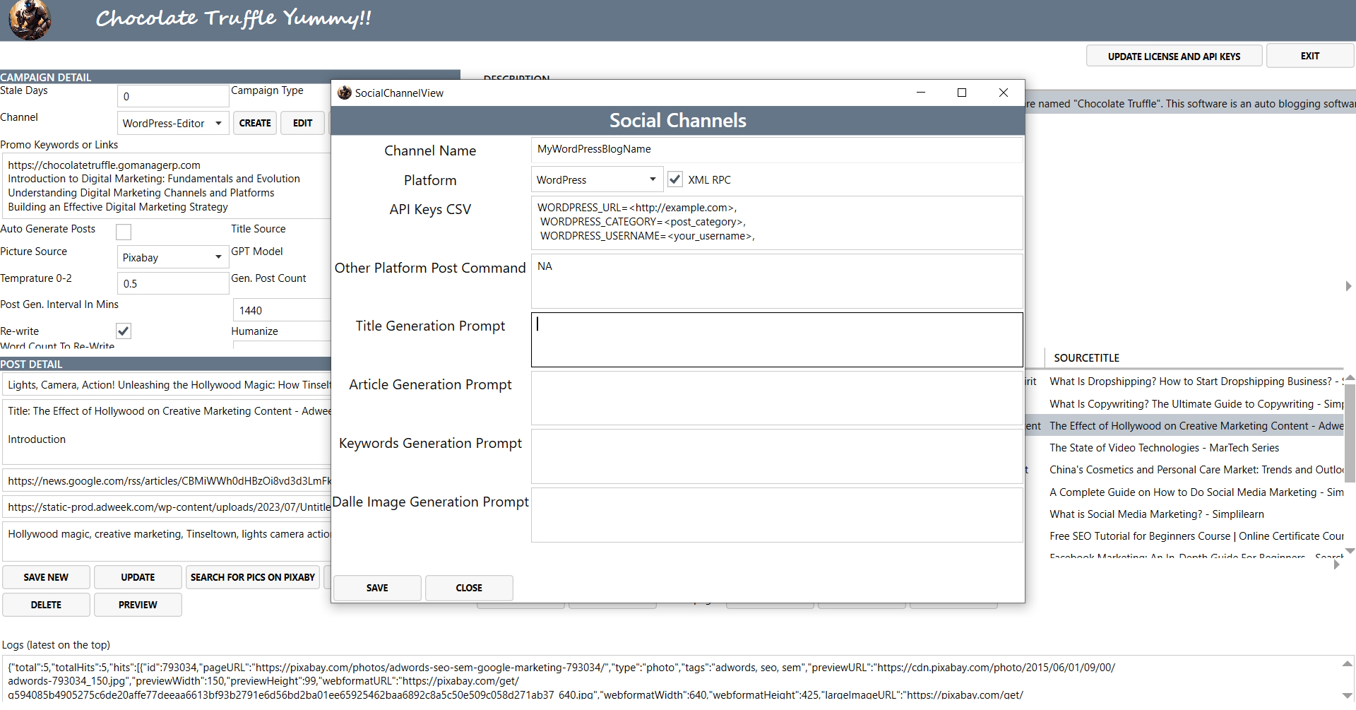The width and height of the screenshot is (1356, 710).
Task: Click the SocialChannelView title bar icon
Action: point(344,93)
